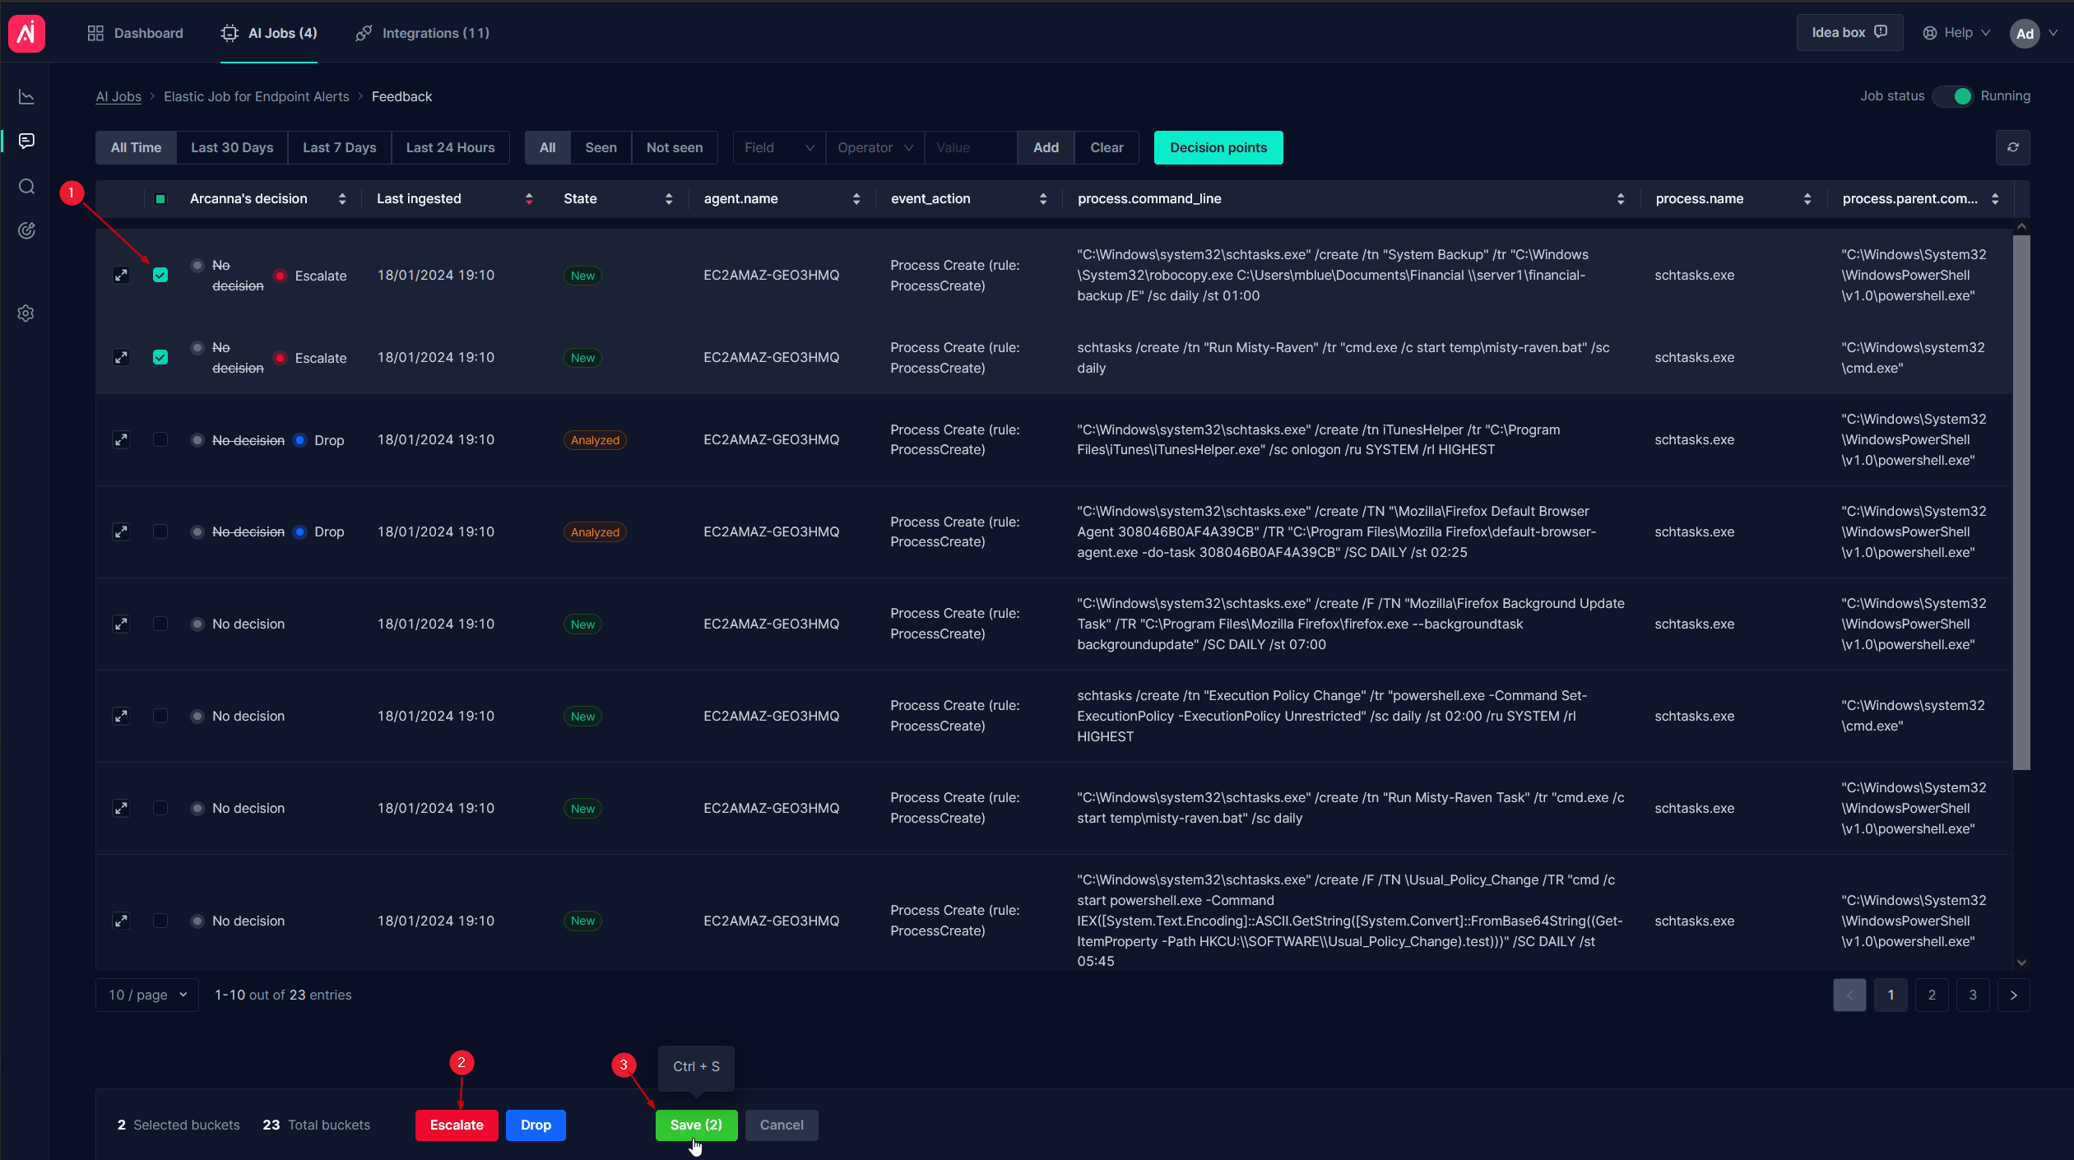Check the Firefox Background Update Task checkbox
This screenshot has height=1160, width=2074.
point(160,624)
